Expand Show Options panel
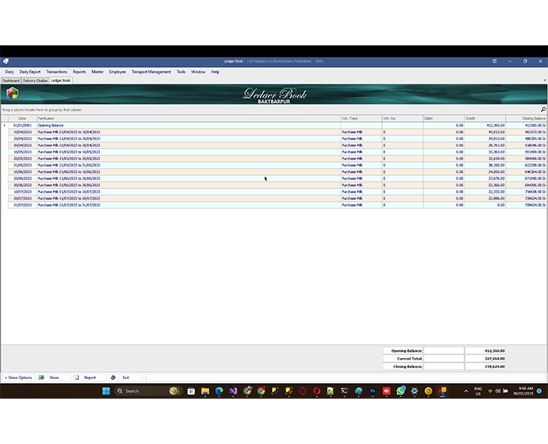This screenshot has width=548, height=444. [18, 378]
